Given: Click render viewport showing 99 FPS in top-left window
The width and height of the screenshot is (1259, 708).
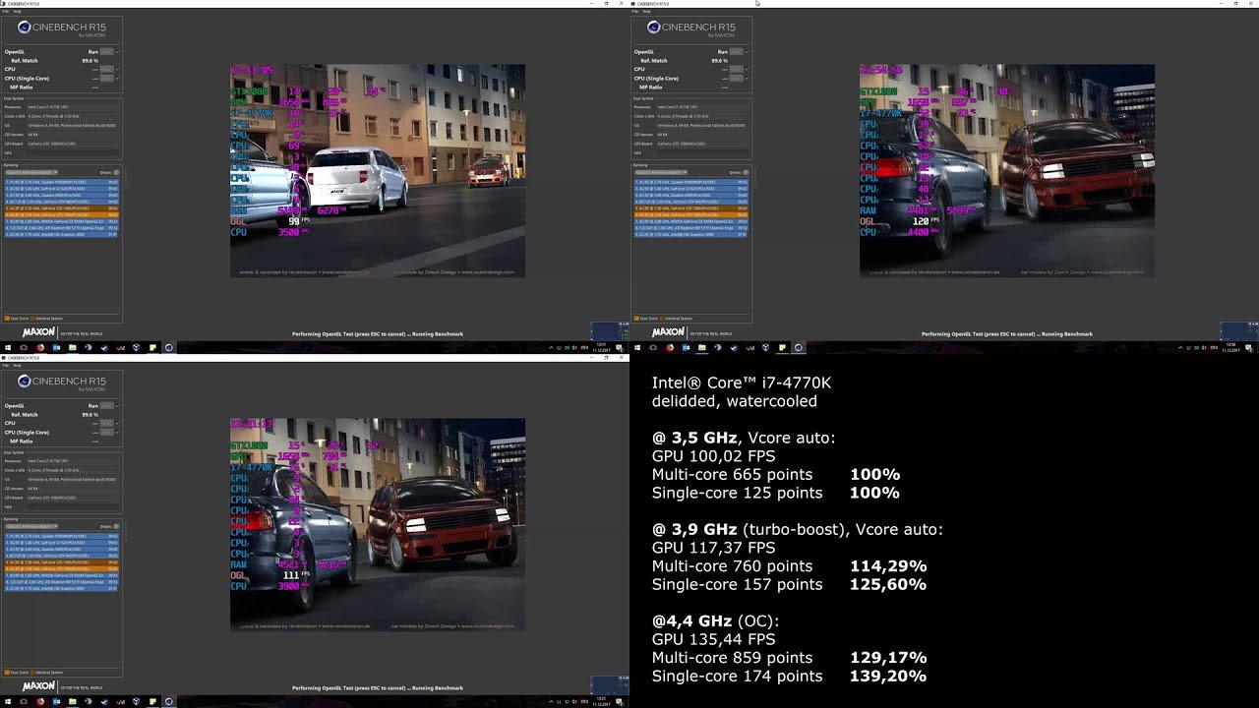Looking at the screenshot, I should pos(378,171).
